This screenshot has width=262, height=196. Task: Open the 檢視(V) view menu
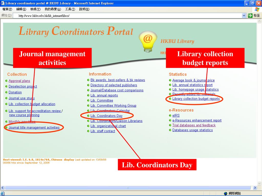[35, 9]
